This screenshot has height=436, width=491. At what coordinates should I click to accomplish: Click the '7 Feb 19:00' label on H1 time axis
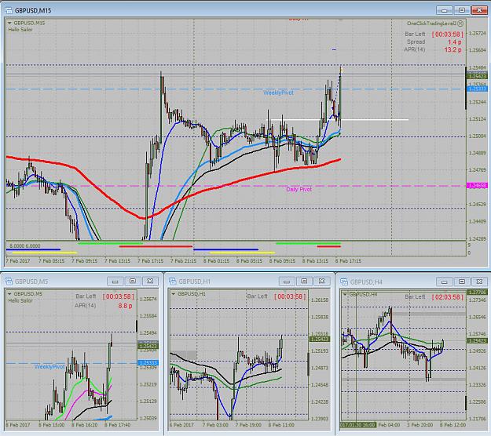coord(248,425)
